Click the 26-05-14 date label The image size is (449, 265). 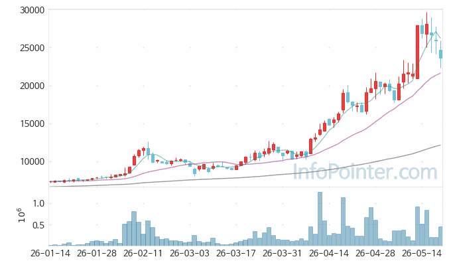[422, 254]
